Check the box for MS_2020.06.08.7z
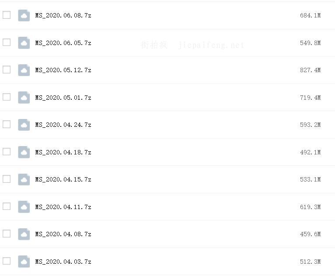This screenshot has height=276, width=335. coord(7,15)
